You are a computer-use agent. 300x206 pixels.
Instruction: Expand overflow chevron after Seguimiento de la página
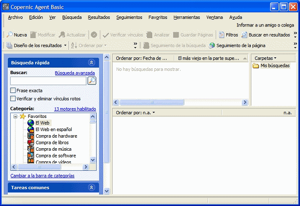pos(295,45)
